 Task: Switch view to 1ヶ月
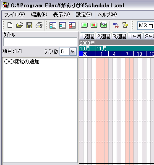pyautogui.click(x=135, y=36)
